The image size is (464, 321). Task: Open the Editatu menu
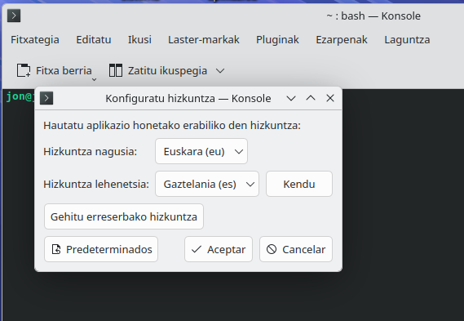(94, 40)
